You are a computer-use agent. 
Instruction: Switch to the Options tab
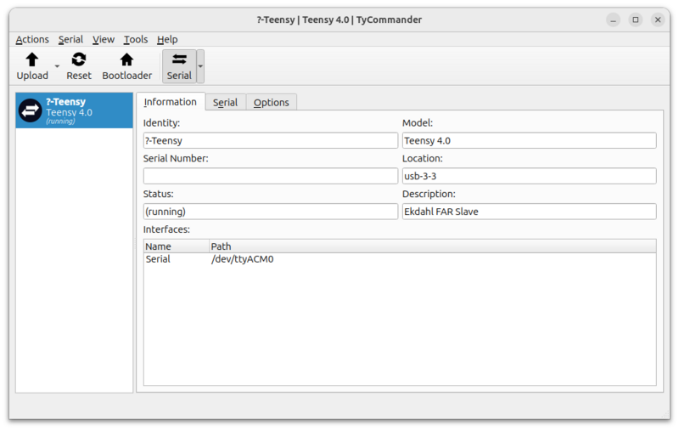(x=271, y=103)
